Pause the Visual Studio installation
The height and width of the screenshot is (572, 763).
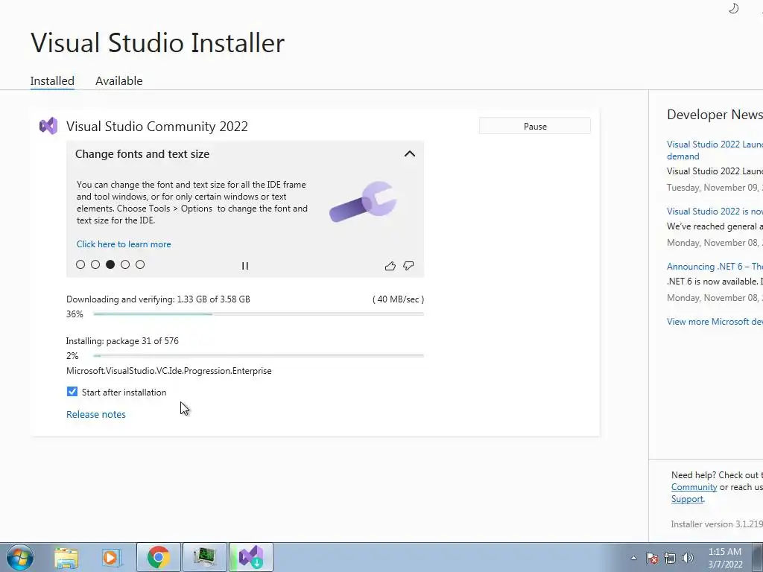point(535,126)
